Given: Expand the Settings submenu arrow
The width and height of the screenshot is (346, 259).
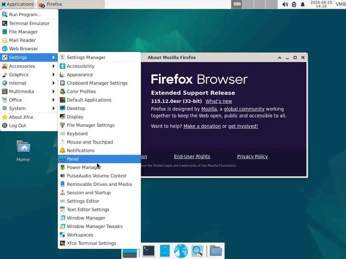Looking at the screenshot, I should (x=54, y=57).
